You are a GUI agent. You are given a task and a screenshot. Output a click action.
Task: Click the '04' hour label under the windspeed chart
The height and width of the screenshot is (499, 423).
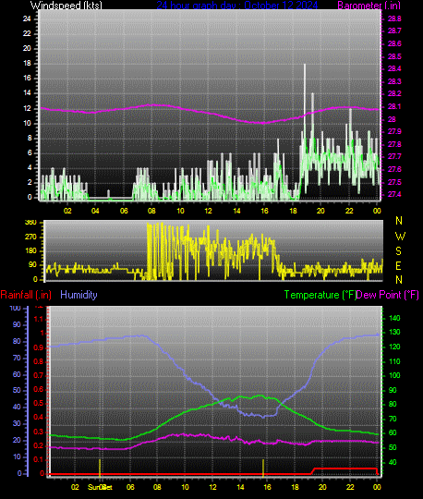95,211
